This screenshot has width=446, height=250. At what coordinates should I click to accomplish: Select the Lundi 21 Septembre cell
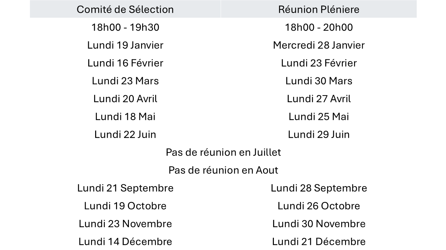pos(125,188)
